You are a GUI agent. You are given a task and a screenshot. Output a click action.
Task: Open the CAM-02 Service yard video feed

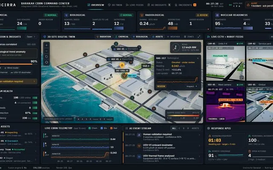(x=260, y=63)
